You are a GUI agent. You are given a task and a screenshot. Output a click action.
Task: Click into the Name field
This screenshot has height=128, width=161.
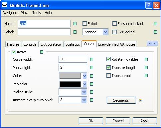tap(44, 23)
